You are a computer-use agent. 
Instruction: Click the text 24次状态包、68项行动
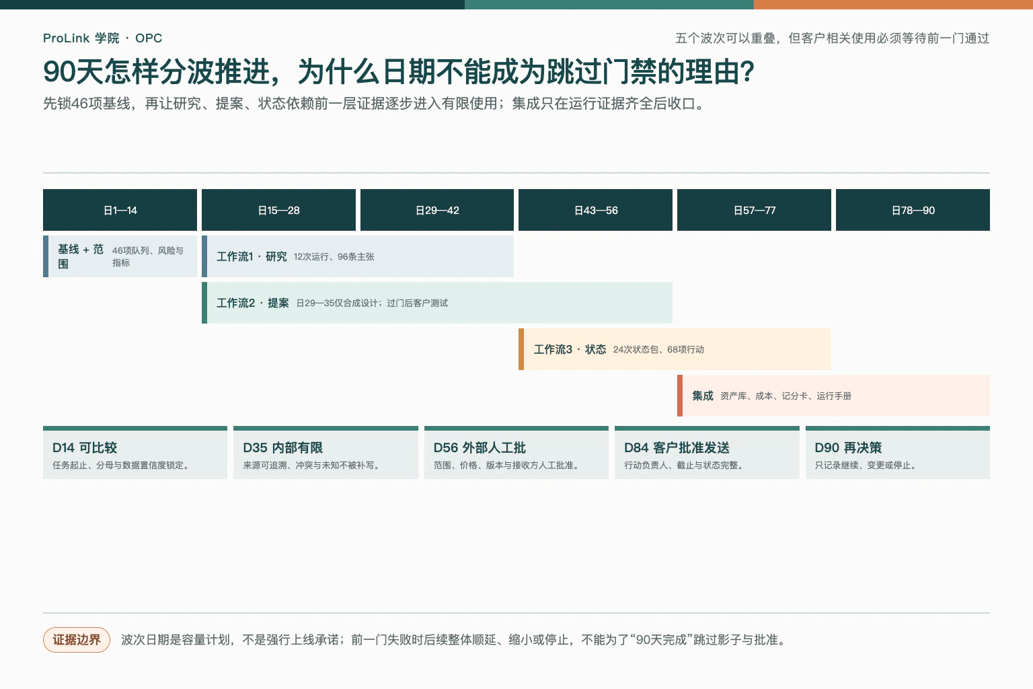[658, 350]
